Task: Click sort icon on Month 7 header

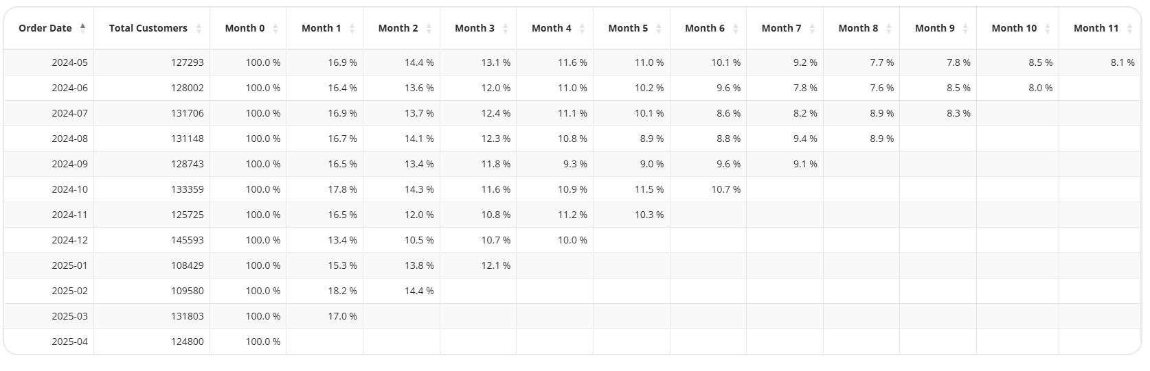Action: point(812,28)
